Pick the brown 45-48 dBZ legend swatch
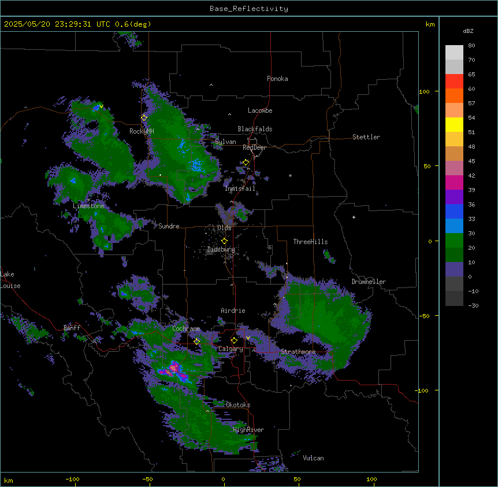498x487 pixels. (454, 153)
